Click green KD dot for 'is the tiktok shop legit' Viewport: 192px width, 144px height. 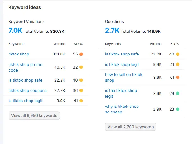[x=178, y=93]
